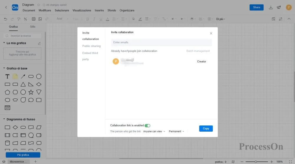Image resolution: width=295 pixels, height=164 pixels.
Task: Click the Più grafica button
Action: (x=23, y=155)
